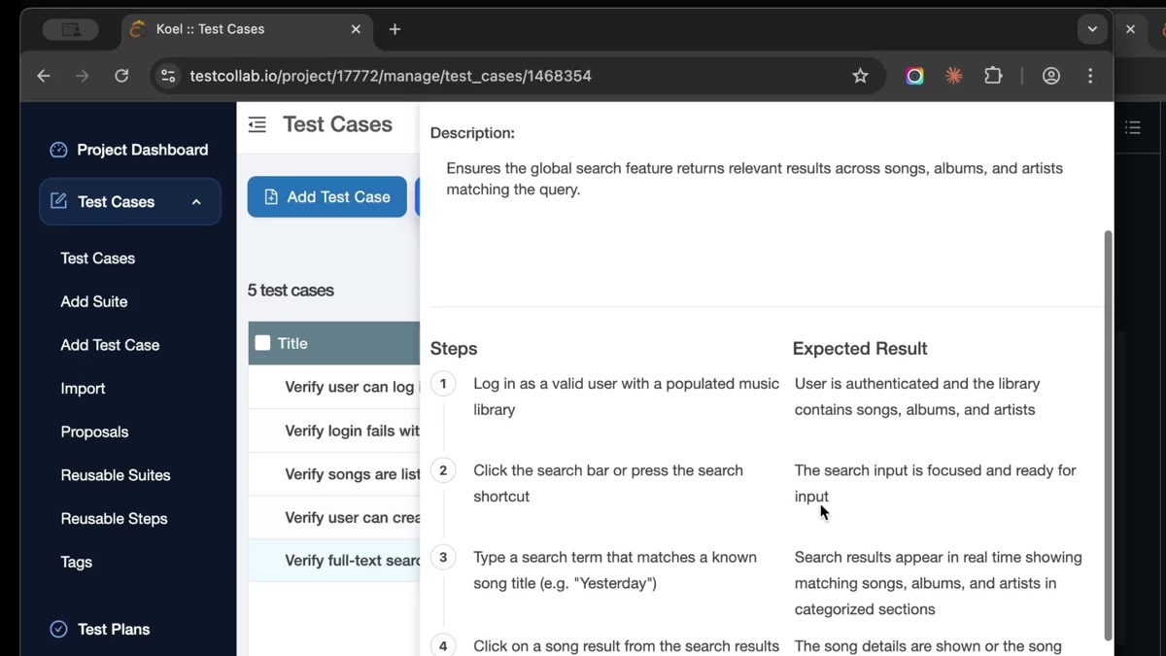Click the Add Test Case button
This screenshot has width=1166, height=656.
pos(326,196)
